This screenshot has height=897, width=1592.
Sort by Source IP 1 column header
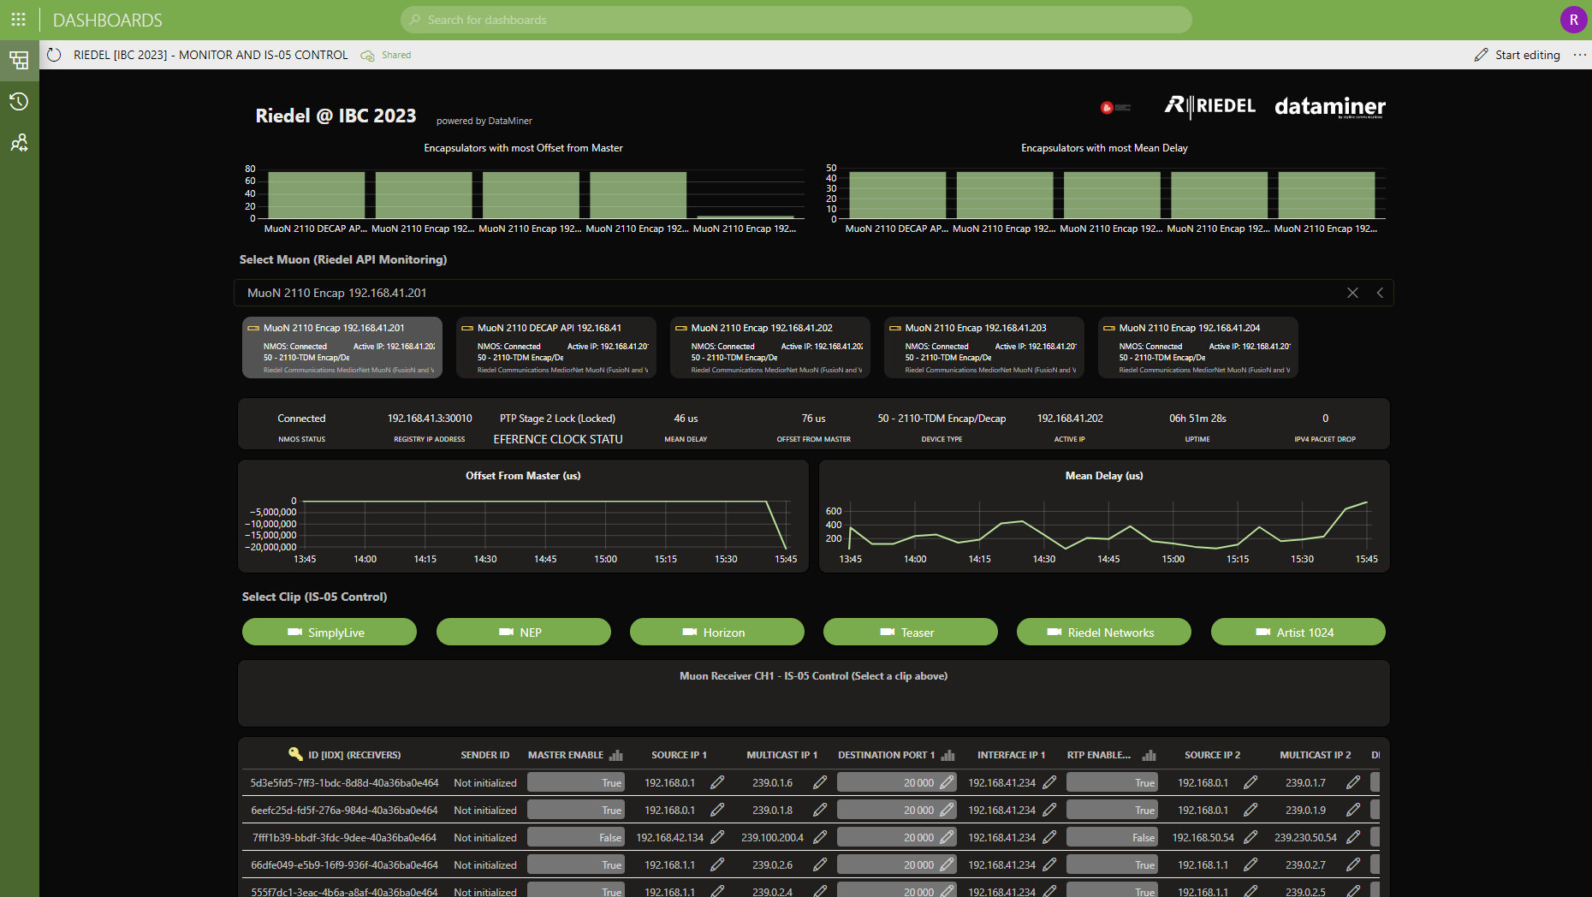coord(679,755)
